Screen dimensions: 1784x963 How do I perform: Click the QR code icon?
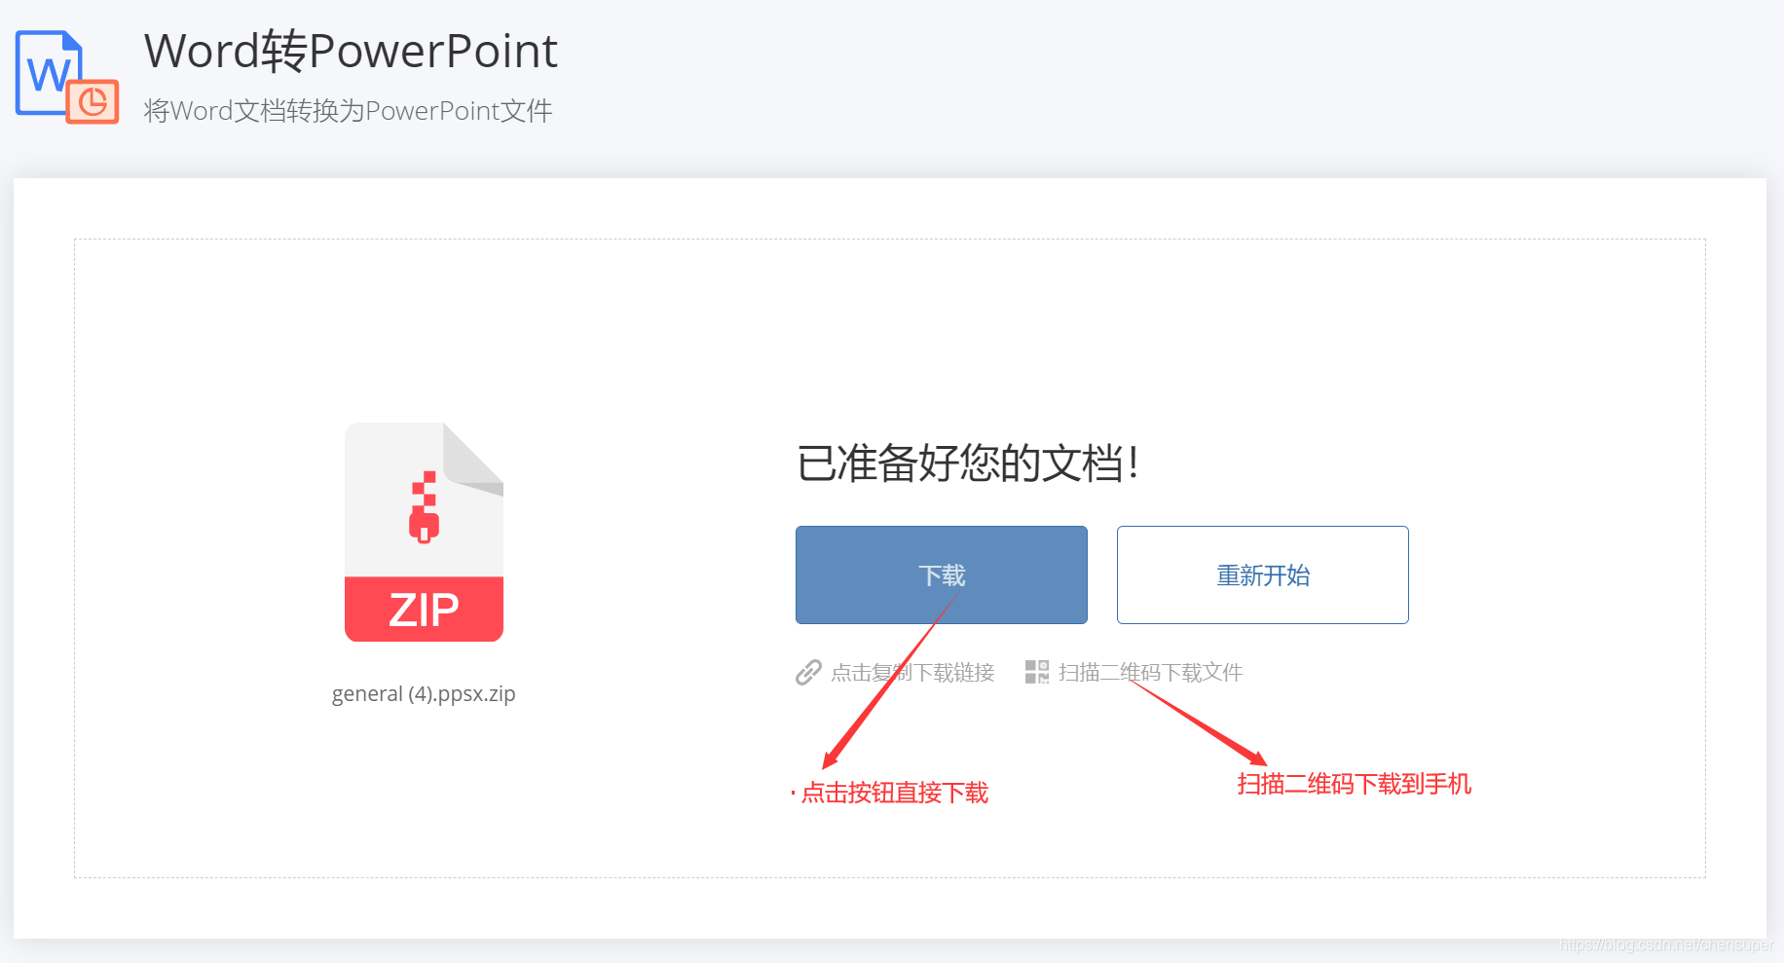tap(1037, 672)
